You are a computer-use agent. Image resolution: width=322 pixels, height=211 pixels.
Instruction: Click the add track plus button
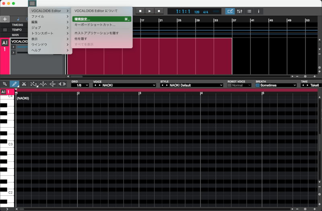(x=5, y=19)
